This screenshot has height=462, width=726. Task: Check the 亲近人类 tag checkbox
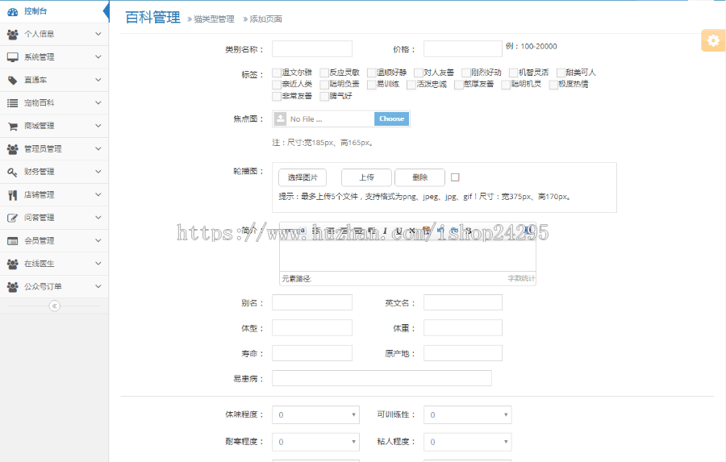277,84
